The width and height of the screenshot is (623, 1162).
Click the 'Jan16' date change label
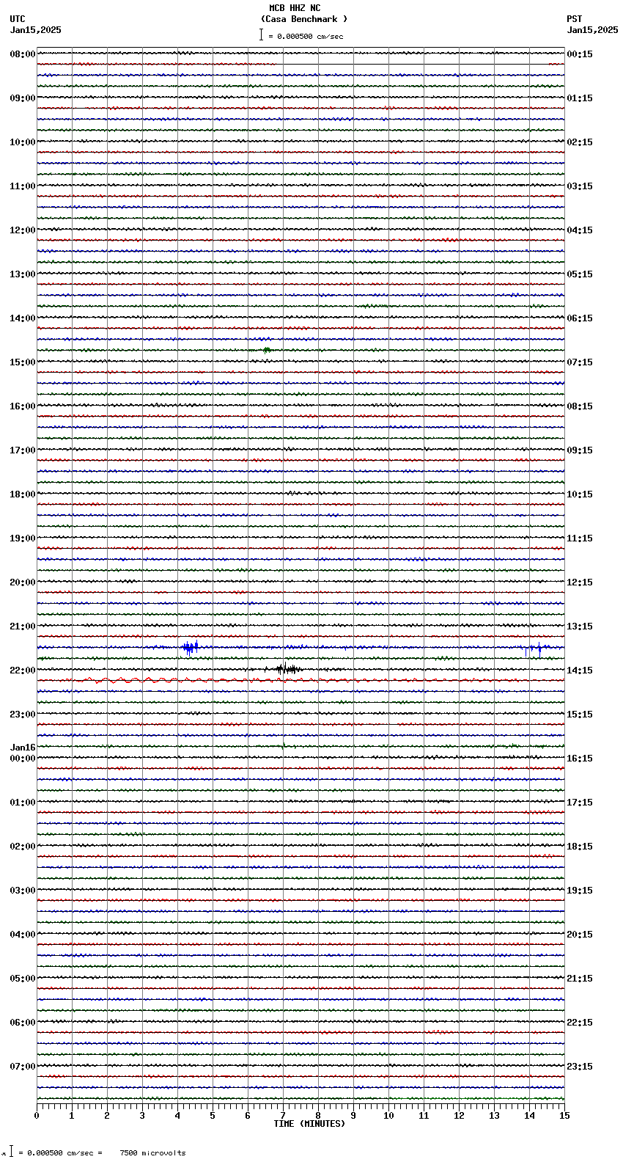coord(23,748)
